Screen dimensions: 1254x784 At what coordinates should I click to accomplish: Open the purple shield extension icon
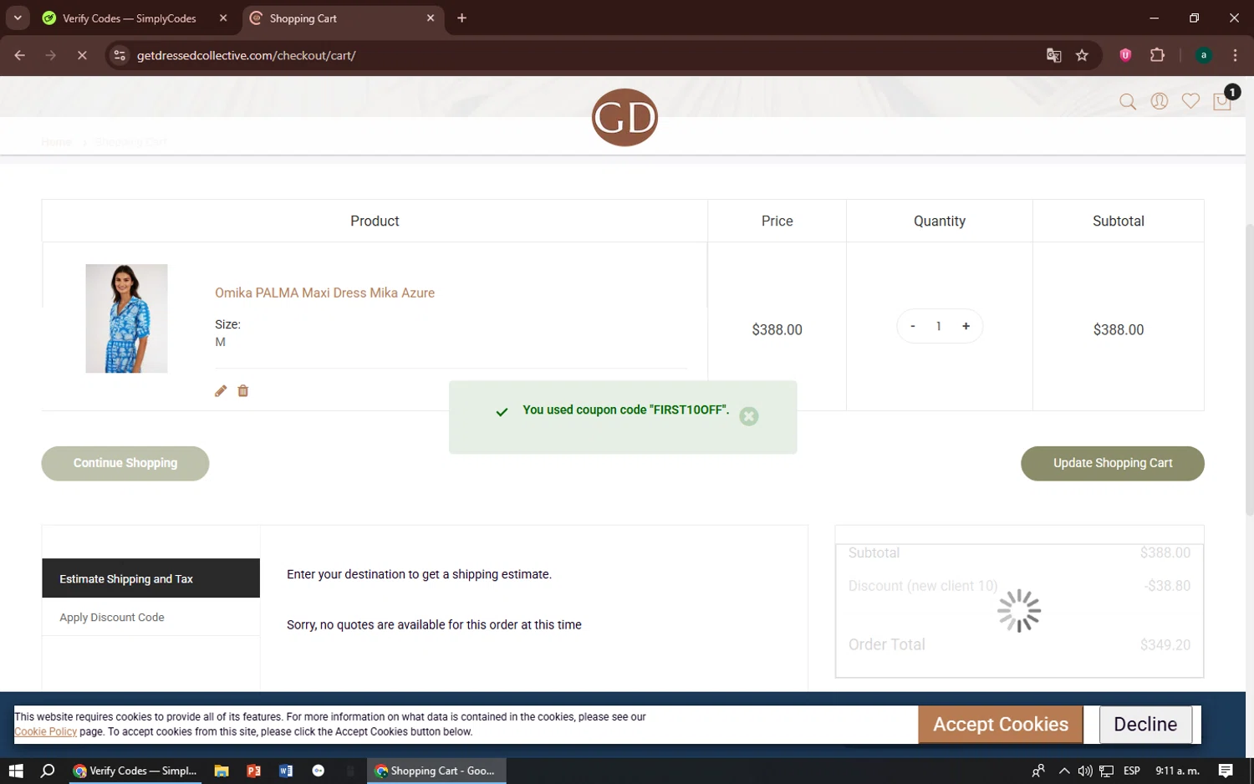tap(1125, 55)
